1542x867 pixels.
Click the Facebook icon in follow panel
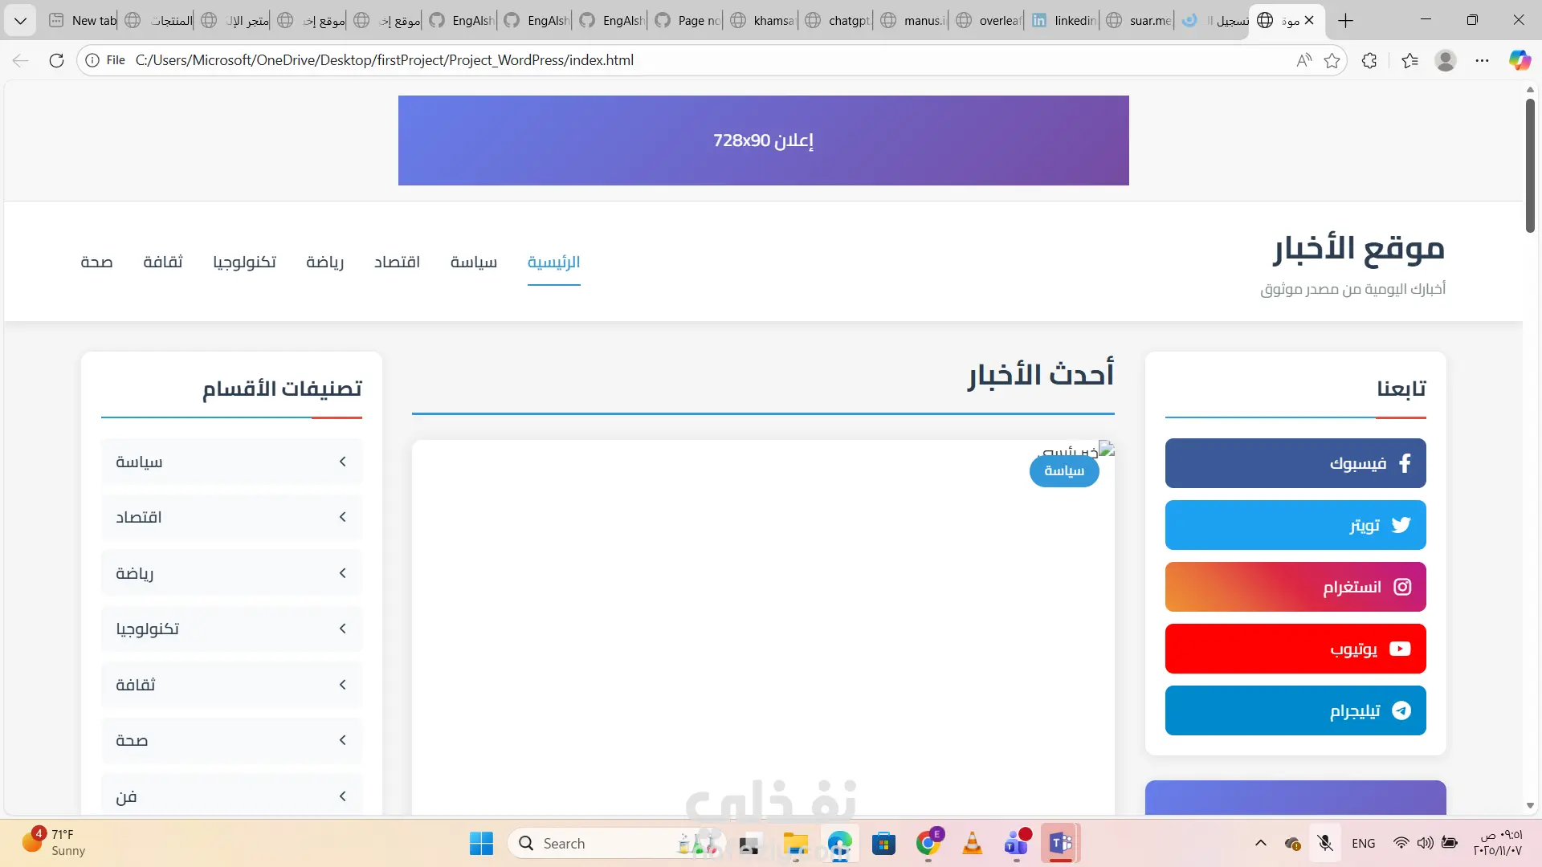[x=1404, y=463]
